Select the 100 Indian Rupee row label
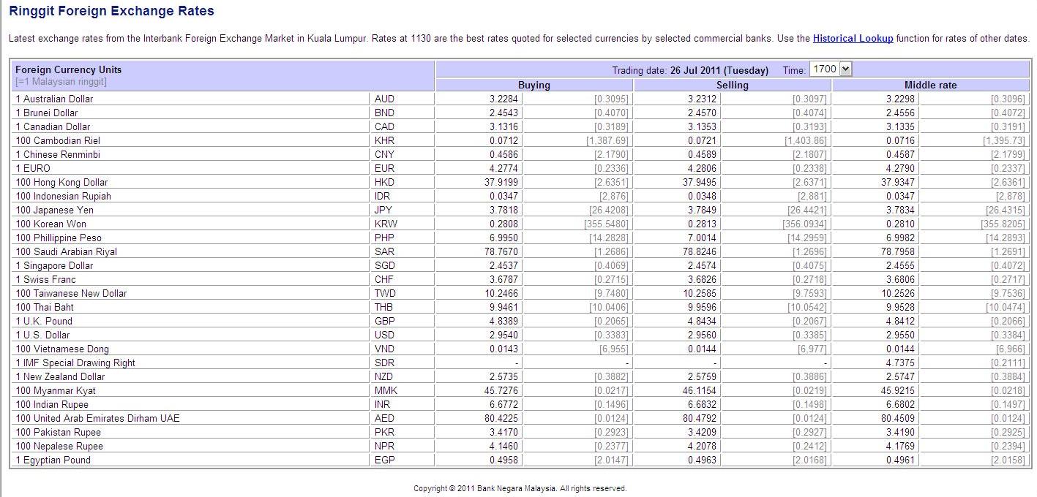Image resolution: width=1037 pixels, height=497 pixels. [x=52, y=404]
